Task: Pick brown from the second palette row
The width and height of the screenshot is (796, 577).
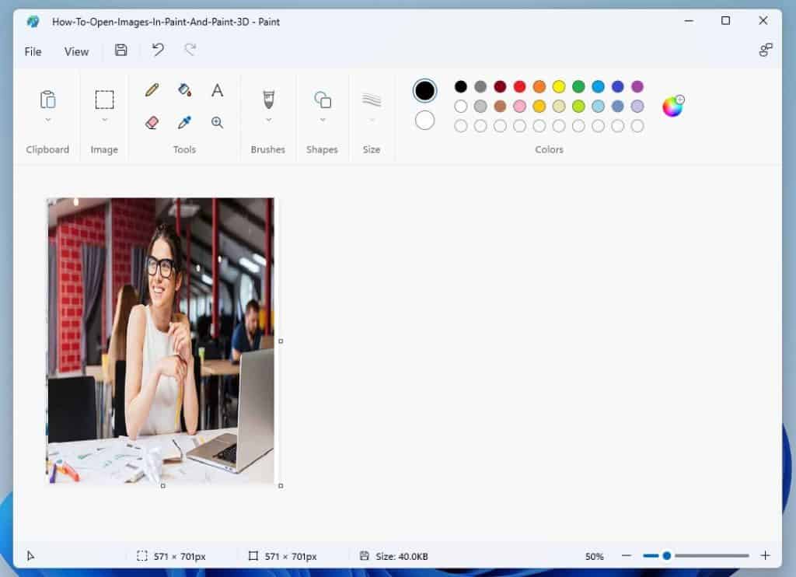Action: [500, 107]
